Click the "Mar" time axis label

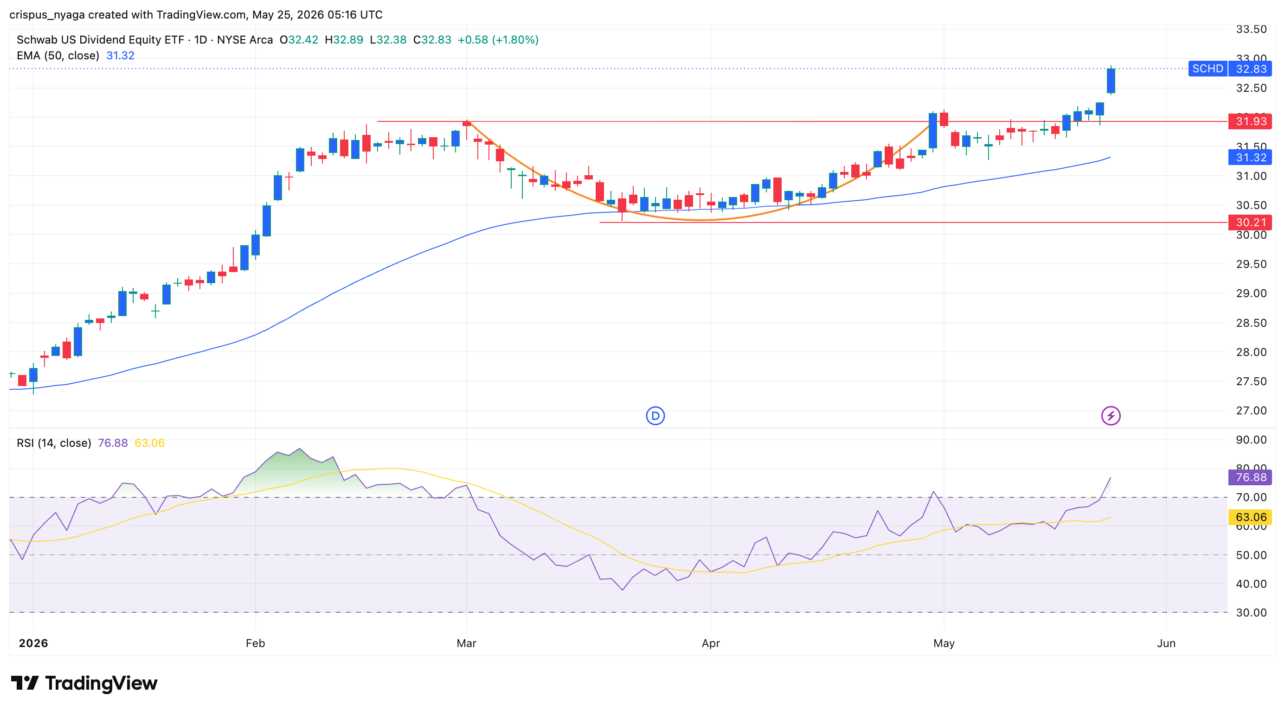tap(466, 643)
